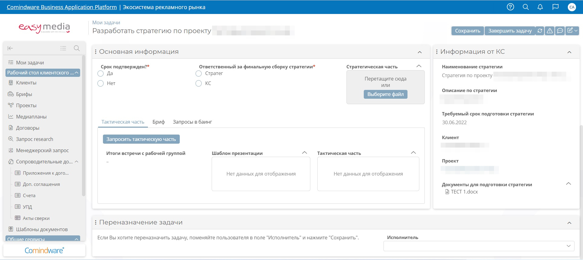Open the comments speech bubble icon
The height and width of the screenshot is (260, 583).
560,31
